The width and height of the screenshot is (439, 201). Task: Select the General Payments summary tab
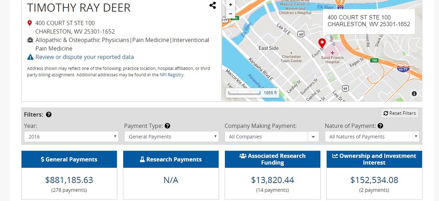pyautogui.click(x=69, y=159)
